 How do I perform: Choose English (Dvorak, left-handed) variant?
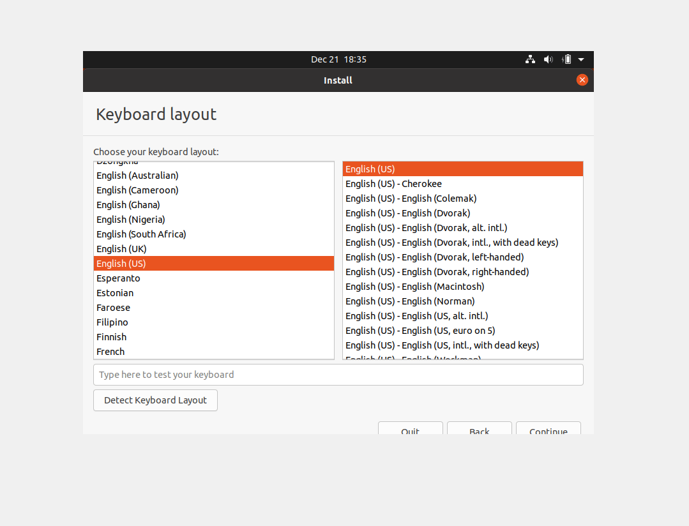tap(463, 257)
